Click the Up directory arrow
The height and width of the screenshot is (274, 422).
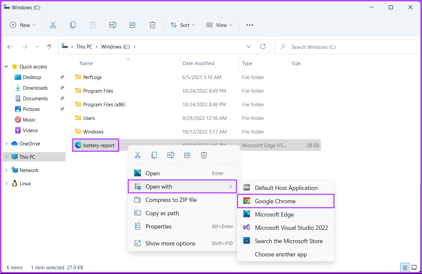click(x=49, y=47)
